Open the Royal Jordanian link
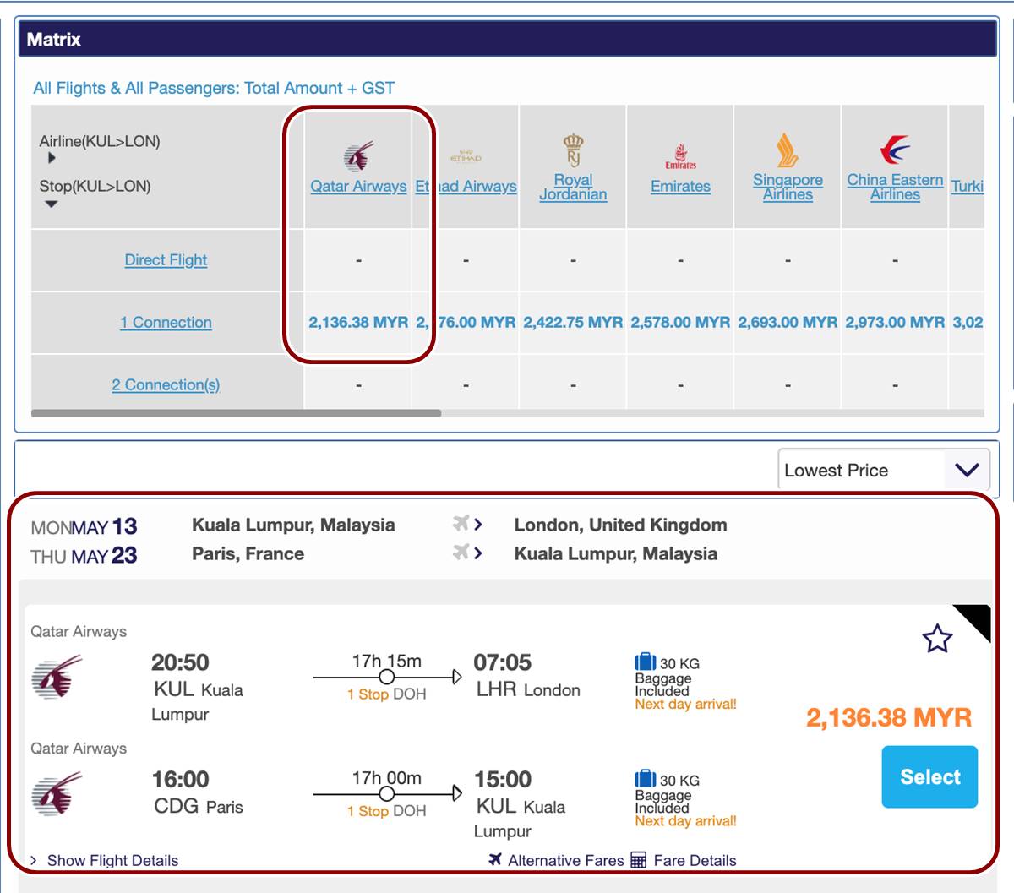 coord(573,187)
